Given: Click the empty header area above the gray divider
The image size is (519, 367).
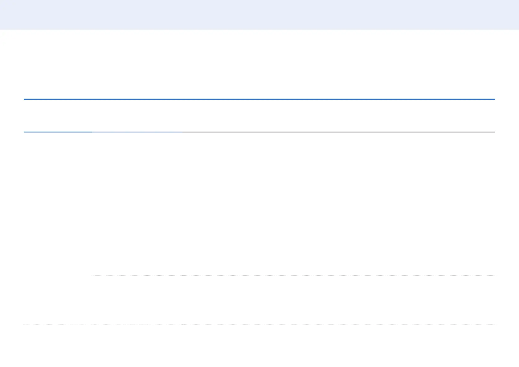Looking at the screenshot, I should pos(338,116).
